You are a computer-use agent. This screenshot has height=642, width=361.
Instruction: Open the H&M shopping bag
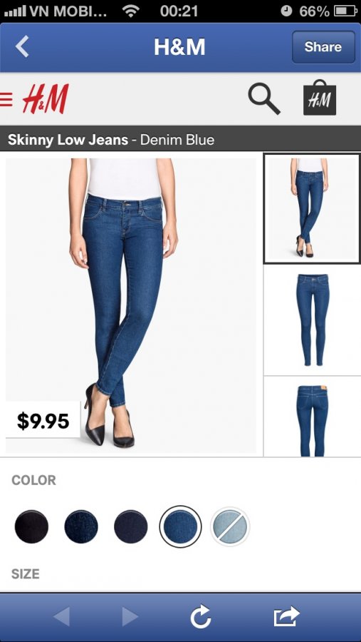320,98
